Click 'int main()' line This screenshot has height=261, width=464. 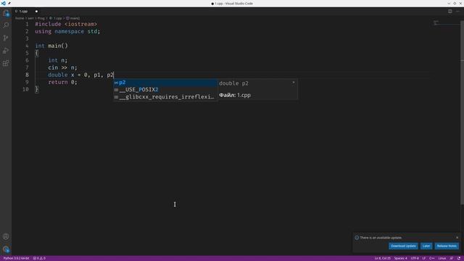pos(51,46)
